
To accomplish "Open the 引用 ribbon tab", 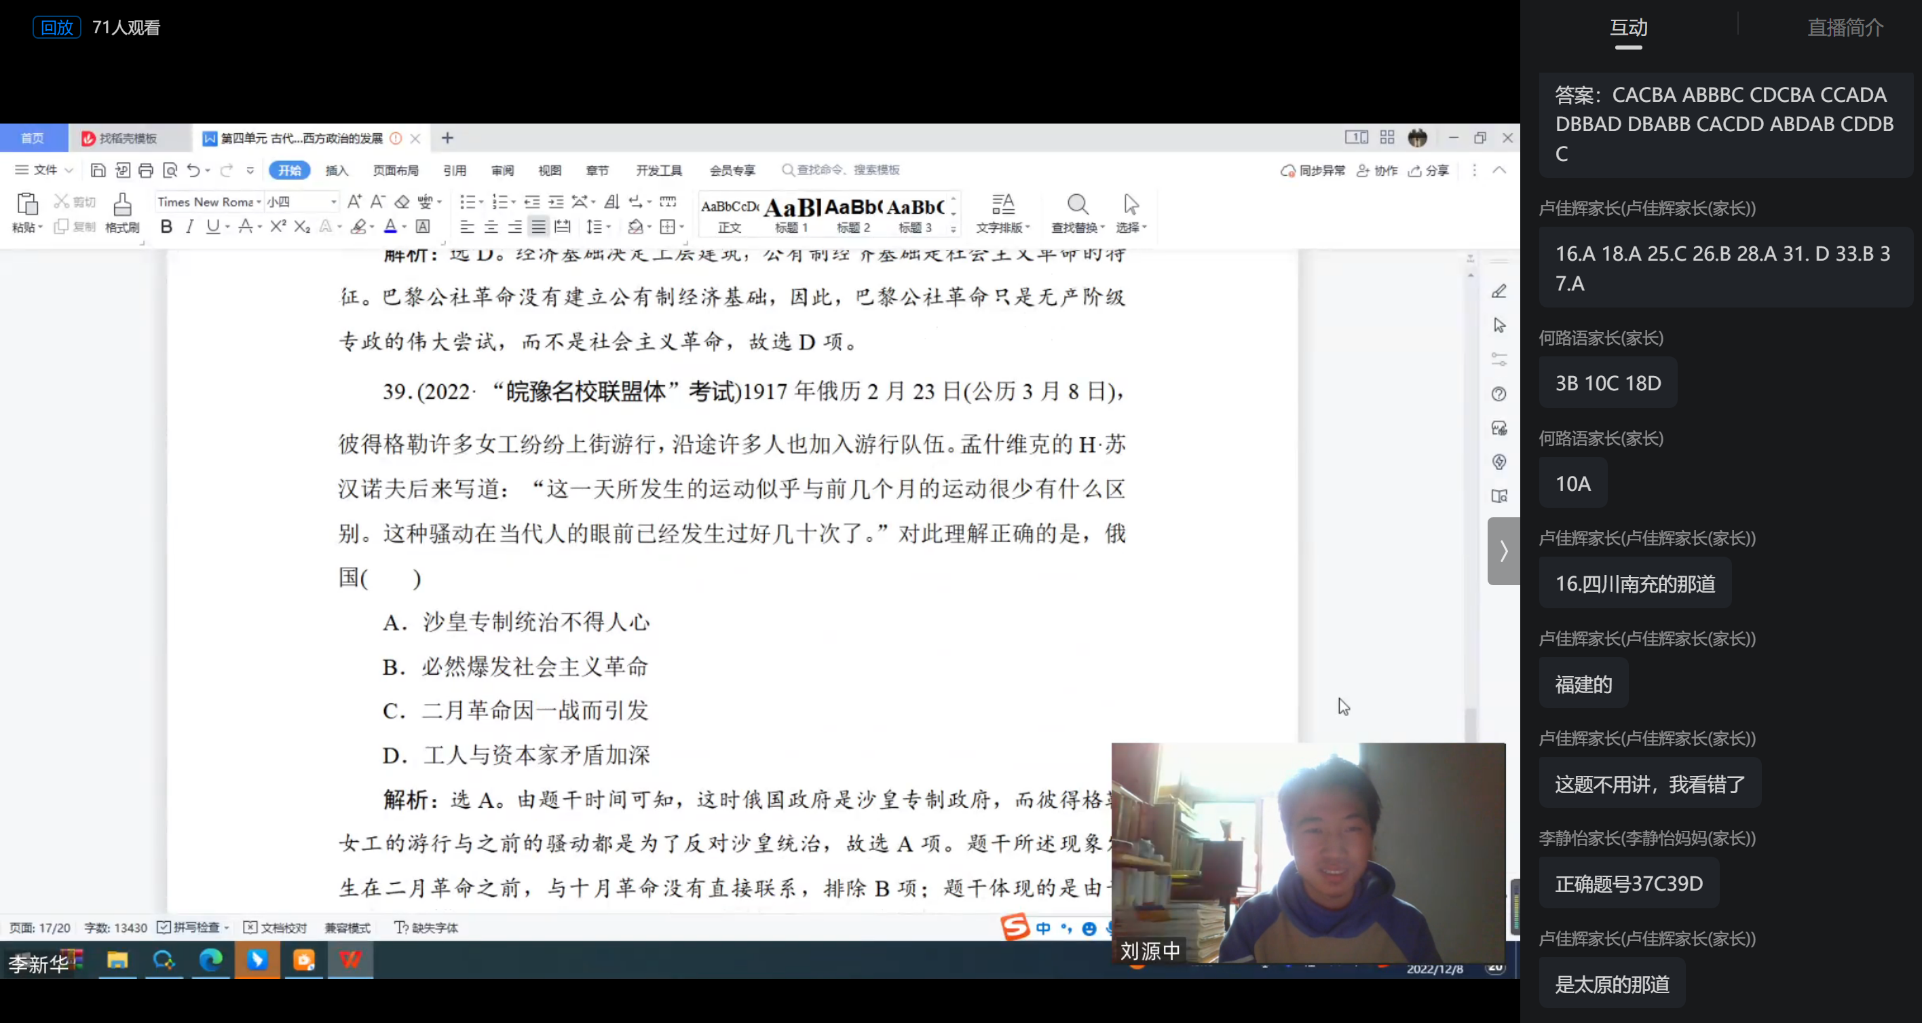I will [x=455, y=171].
